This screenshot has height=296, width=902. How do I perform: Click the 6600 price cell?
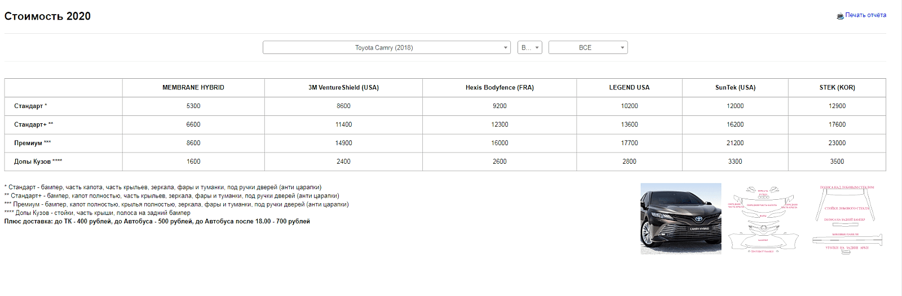pos(193,125)
